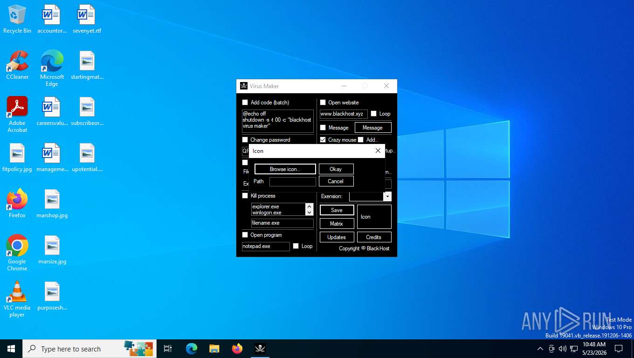Open the accountor Word document icon

pyautogui.click(x=52, y=20)
